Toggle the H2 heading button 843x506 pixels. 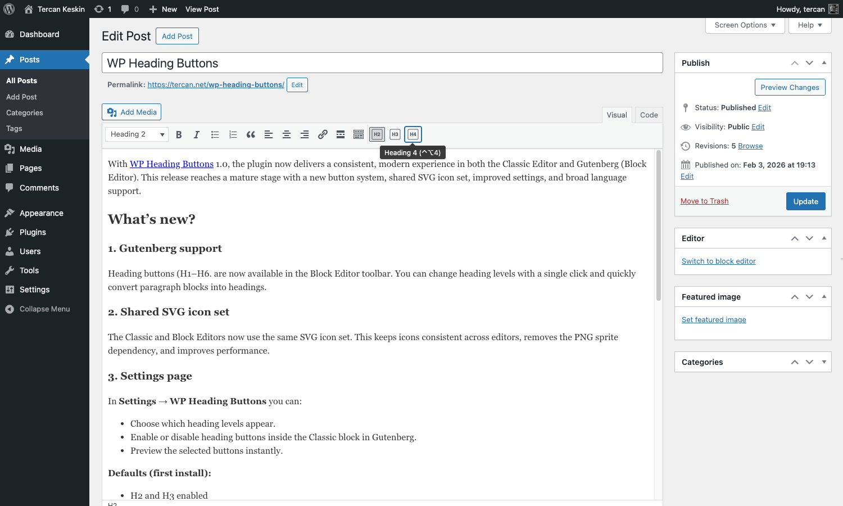377,134
